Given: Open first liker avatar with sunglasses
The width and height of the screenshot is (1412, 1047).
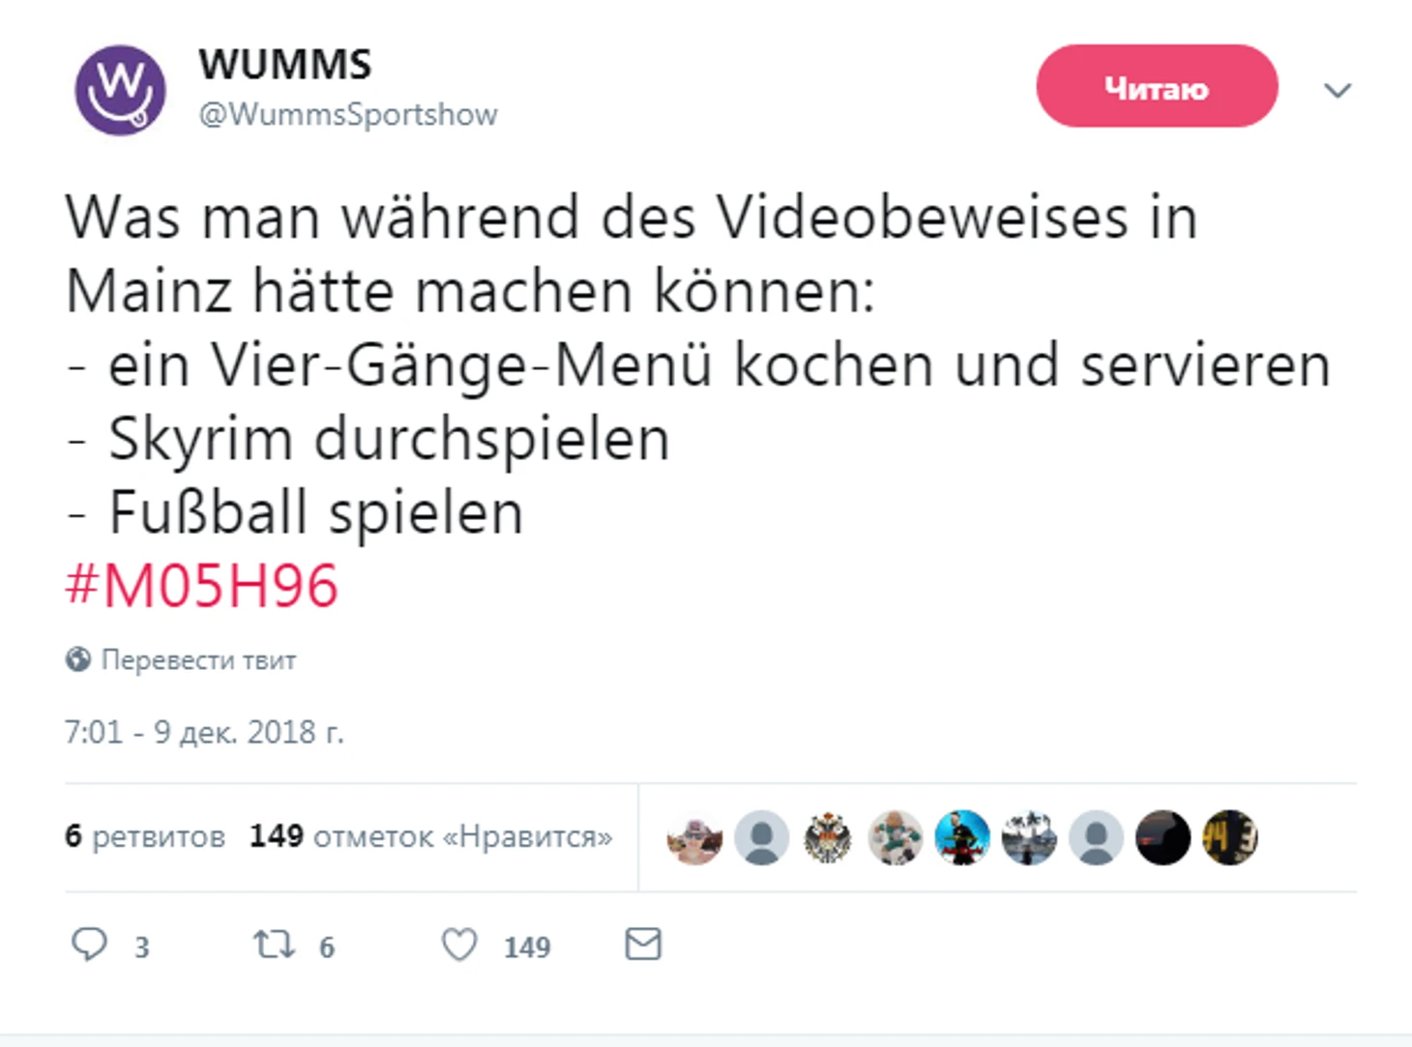Looking at the screenshot, I should [x=694, y=837].
